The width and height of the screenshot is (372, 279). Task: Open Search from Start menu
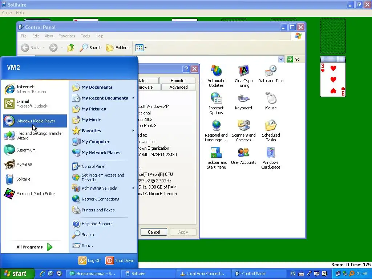(x=104, y=235)
